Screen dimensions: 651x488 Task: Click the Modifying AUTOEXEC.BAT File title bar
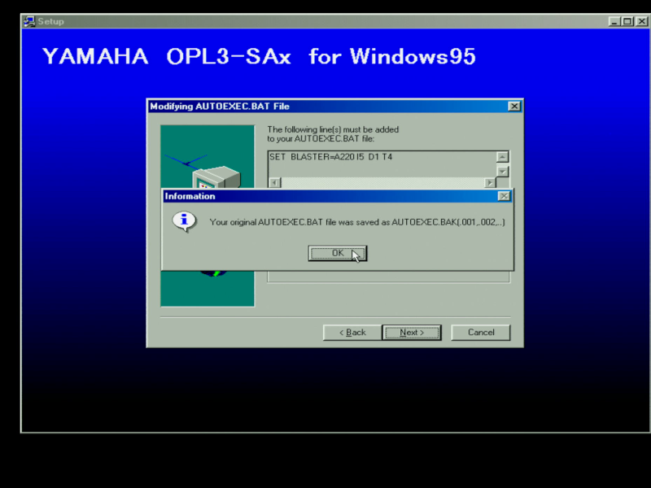325,107
